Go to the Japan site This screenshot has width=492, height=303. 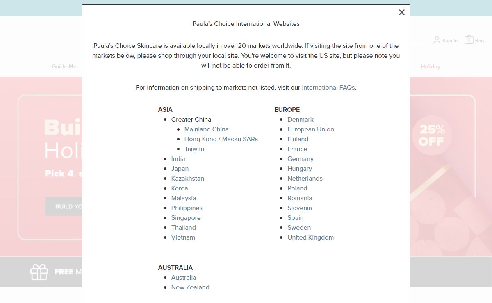coord(180,169)
